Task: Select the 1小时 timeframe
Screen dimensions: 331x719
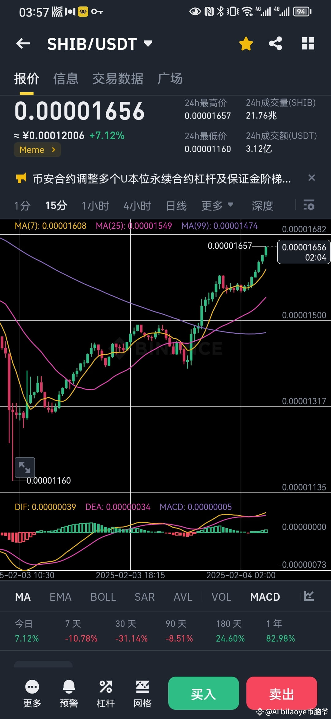Action: [x=95, y=206]
